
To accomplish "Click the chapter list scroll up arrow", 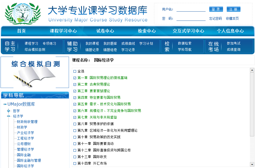I will click(x=252, y=70).
